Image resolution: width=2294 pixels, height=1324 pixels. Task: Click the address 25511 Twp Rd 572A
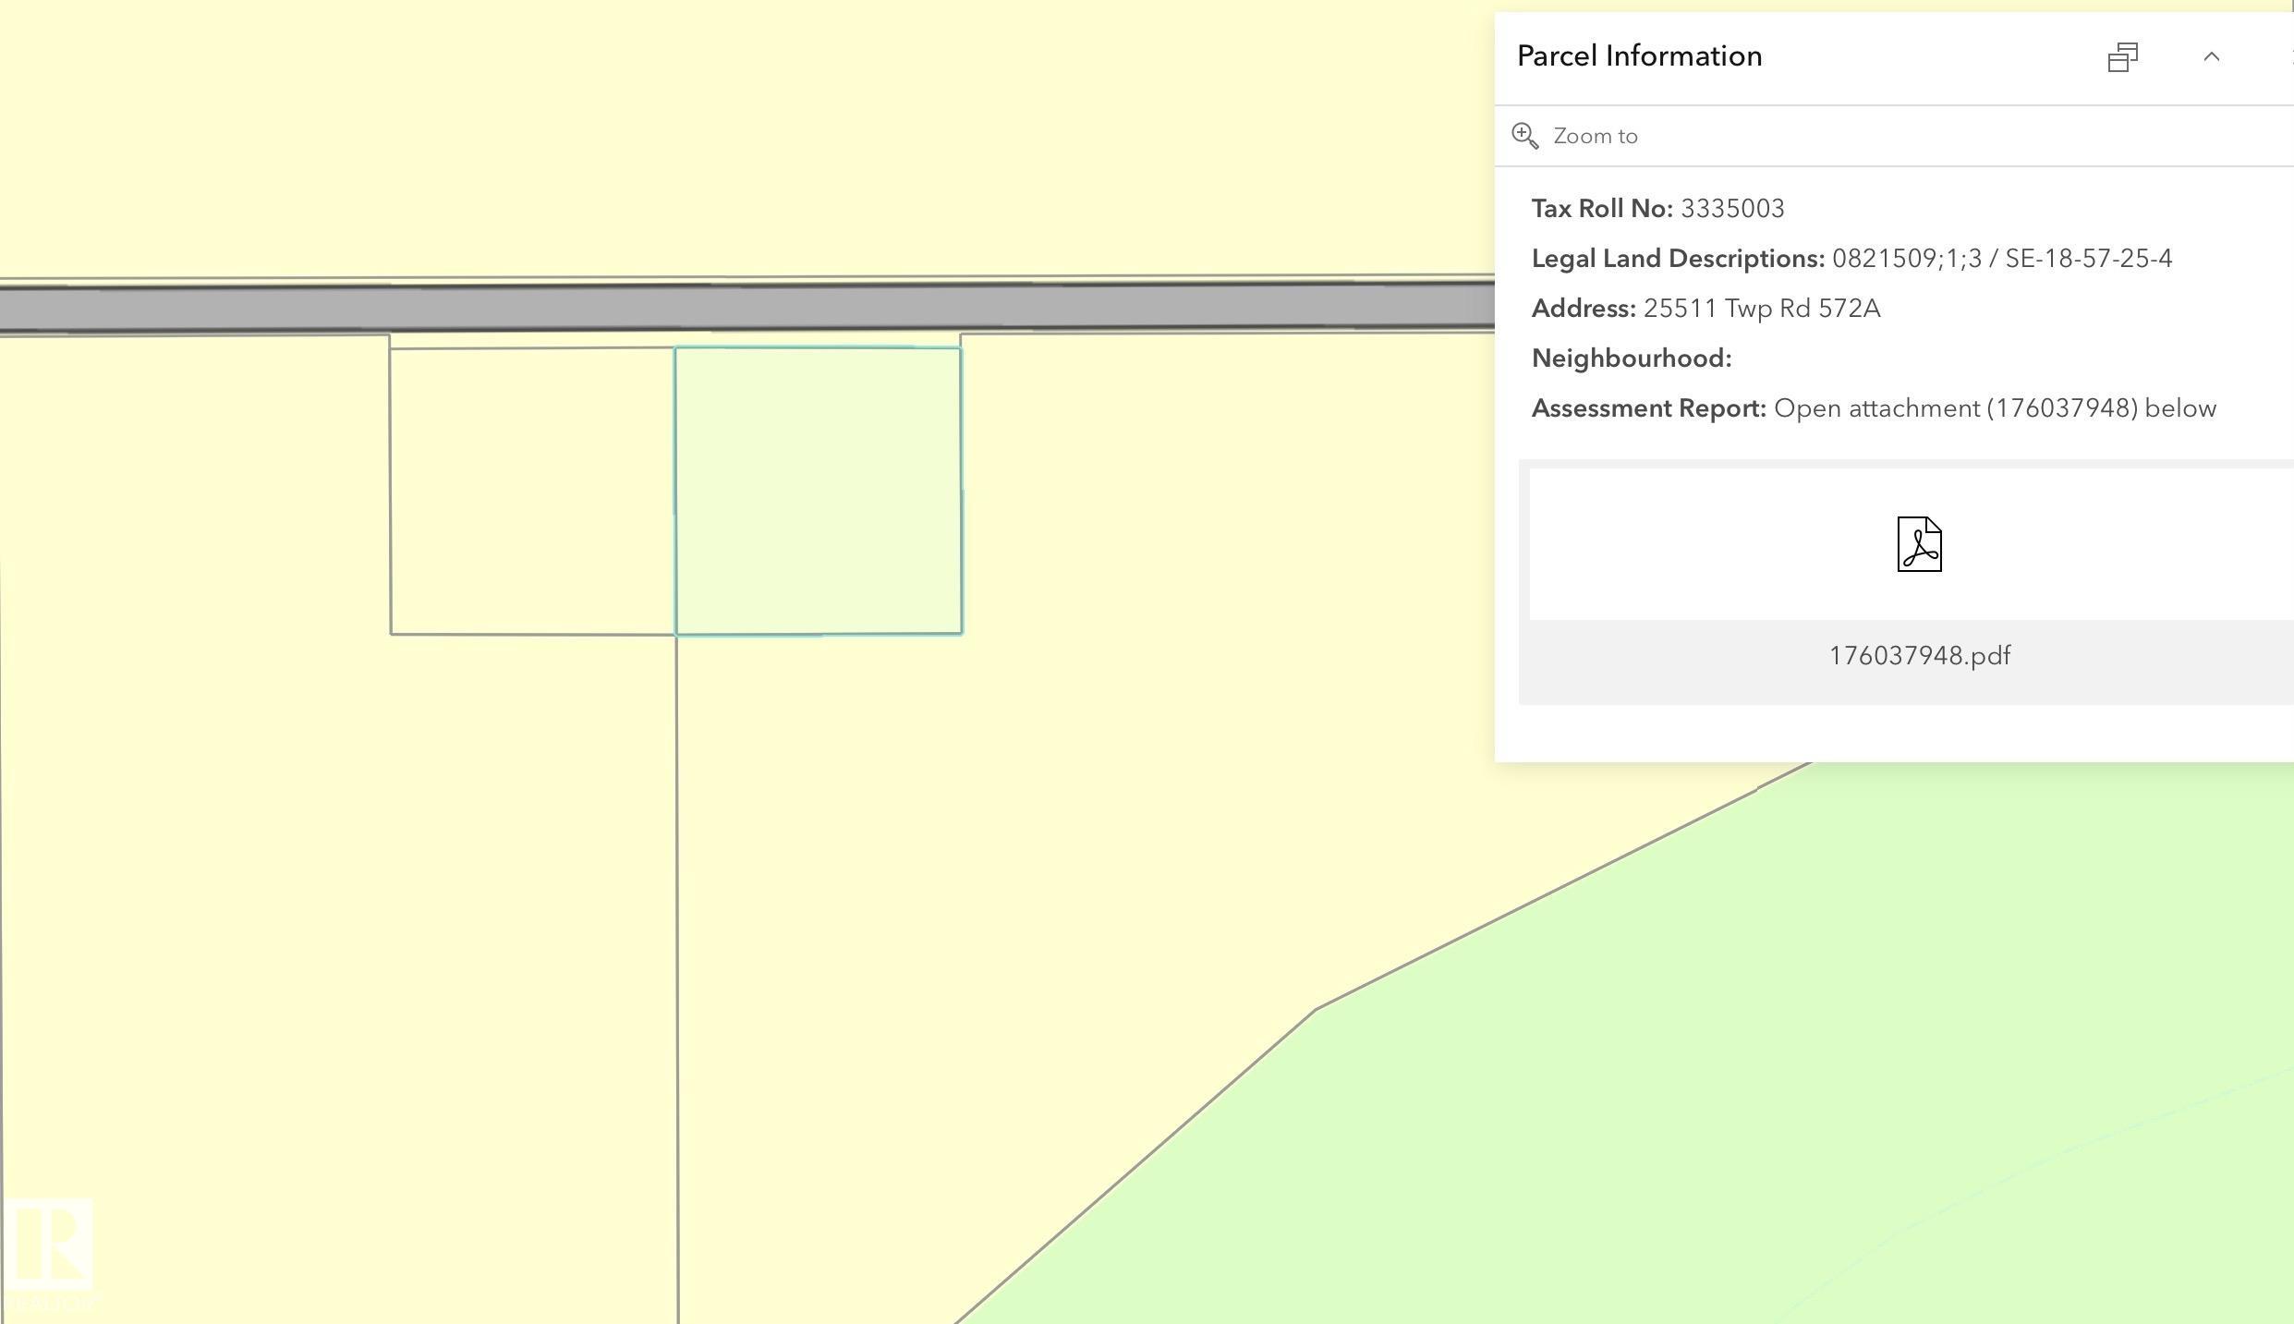click(x=1761, y=309)
